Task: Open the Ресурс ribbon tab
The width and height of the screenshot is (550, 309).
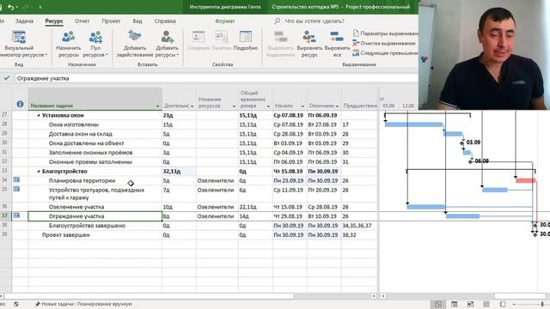Action: pyautogui.click(x=54, y=21)
